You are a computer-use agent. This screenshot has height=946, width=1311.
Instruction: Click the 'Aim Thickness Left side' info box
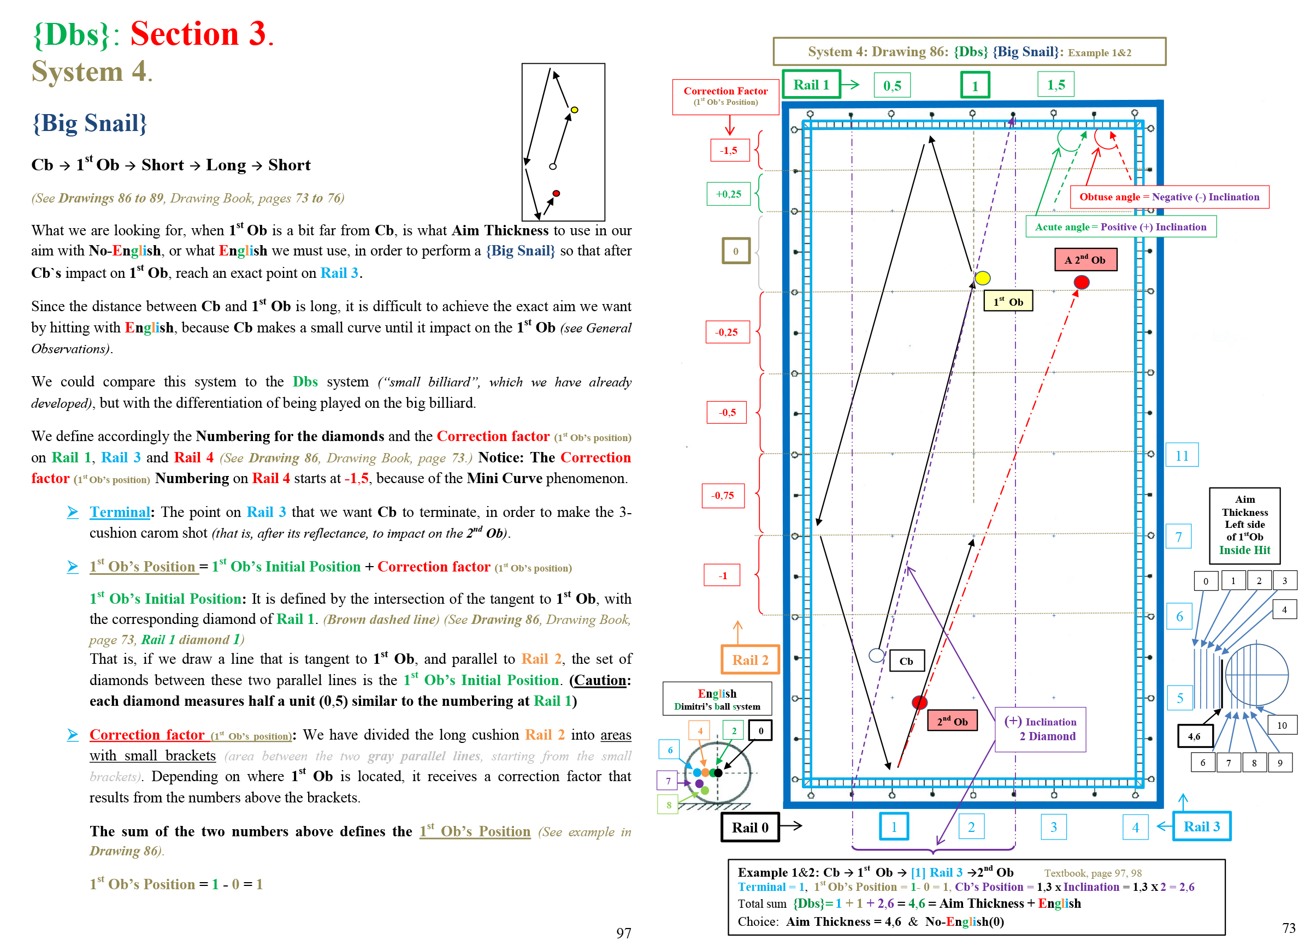click(1244, 526)
